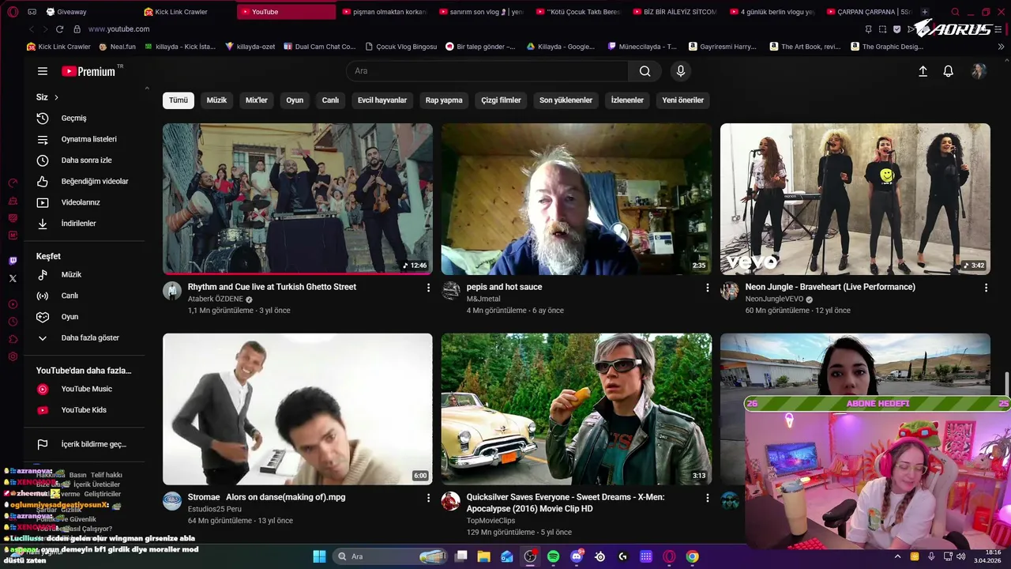
Task: Open the TopMovieClips channel avatar
Action: tap(451, 501)
